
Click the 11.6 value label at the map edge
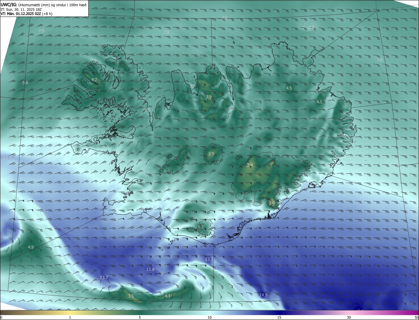[8, 158]
